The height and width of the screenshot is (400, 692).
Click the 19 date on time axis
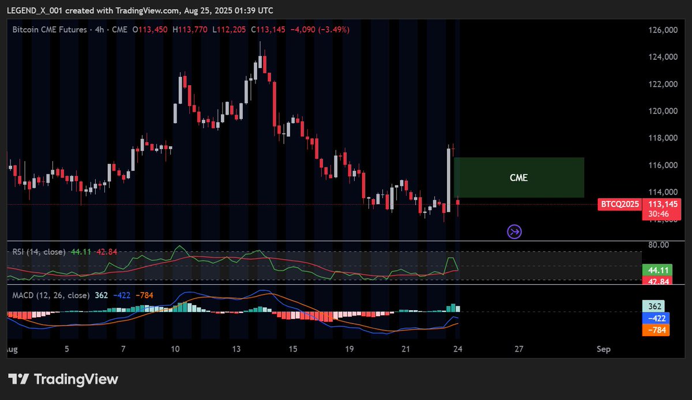[x=349, y=349]
